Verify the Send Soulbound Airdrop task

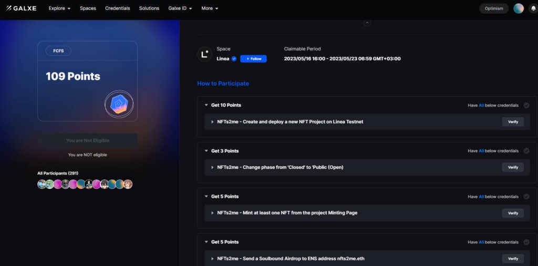513,259
